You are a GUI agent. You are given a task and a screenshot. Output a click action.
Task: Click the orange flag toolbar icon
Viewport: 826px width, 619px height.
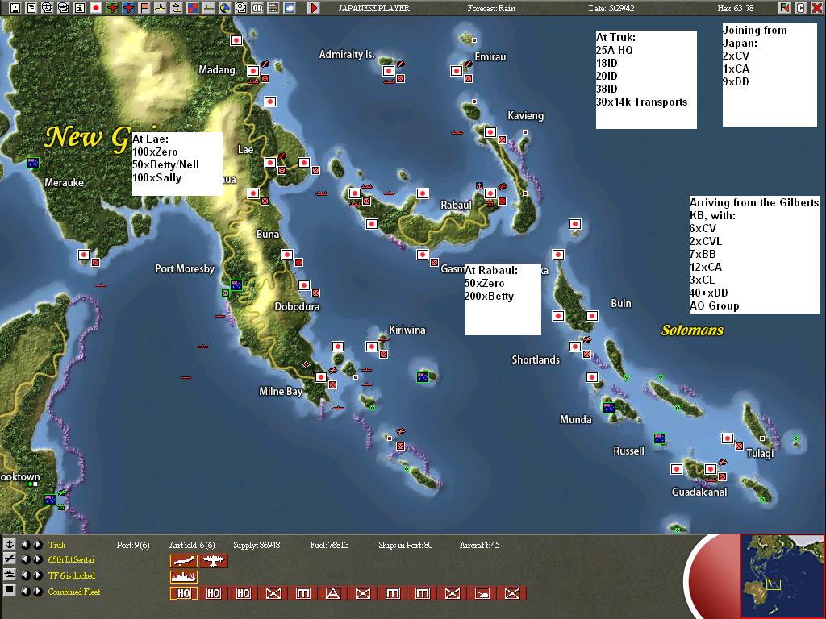coord(144,7)
